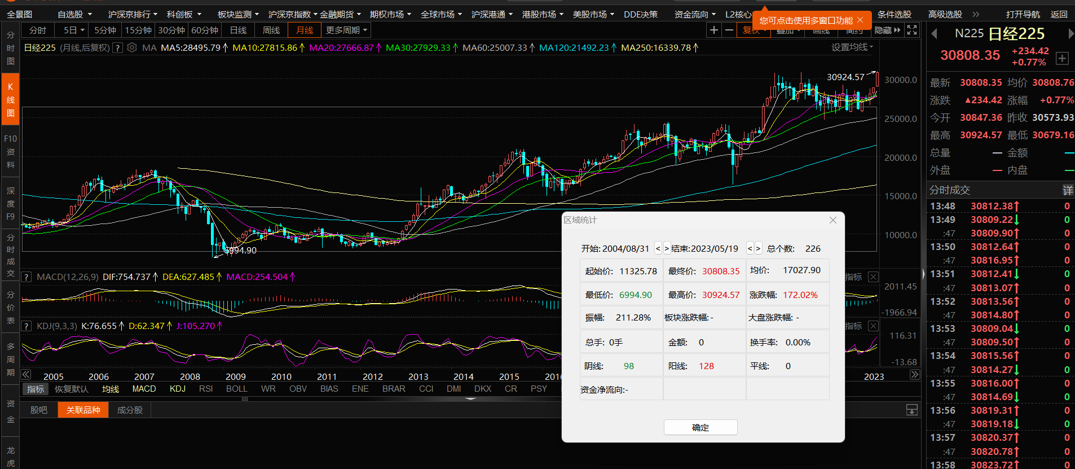
Task: Open the 设置均线 dropdown
Action: click(852, 47)
